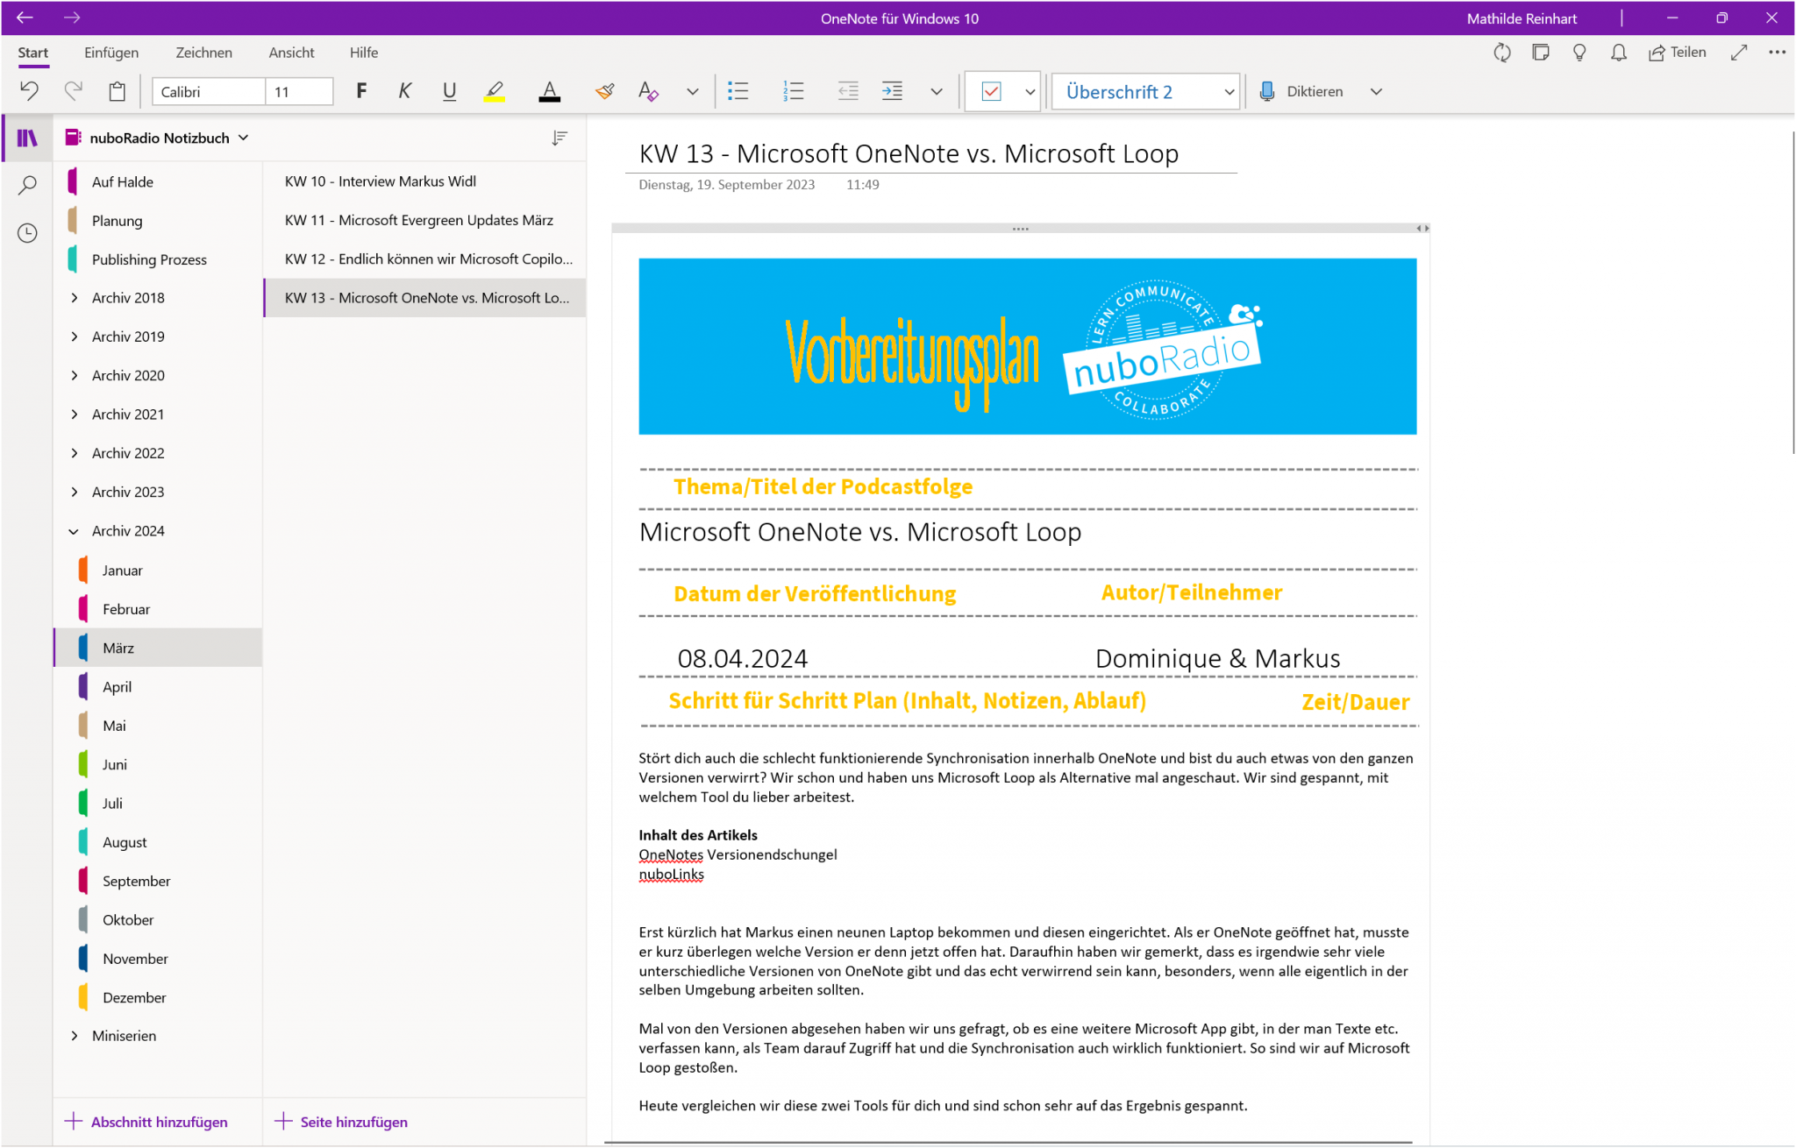Open notifications with the bell icon
The image size is (1796, 1148).
point(1618,53)
